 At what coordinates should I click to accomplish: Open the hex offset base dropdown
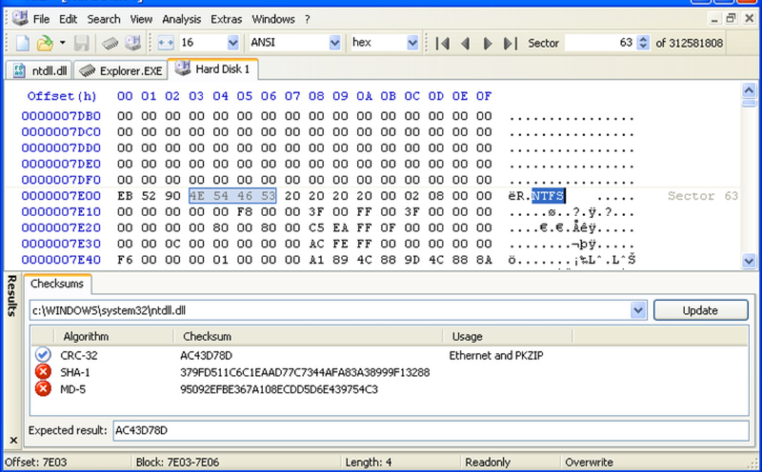point(411,43)
